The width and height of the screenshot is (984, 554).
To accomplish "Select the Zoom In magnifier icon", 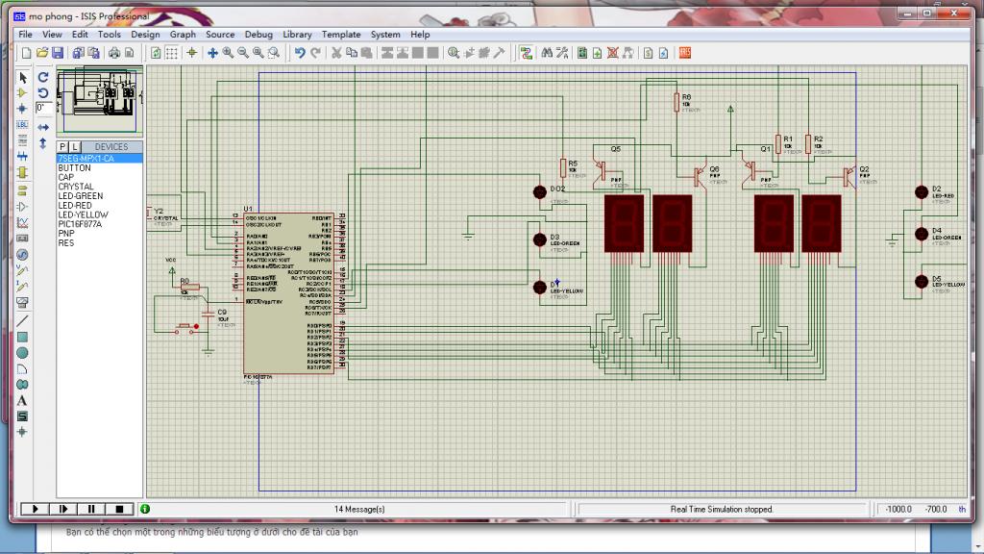I will 229,53.
